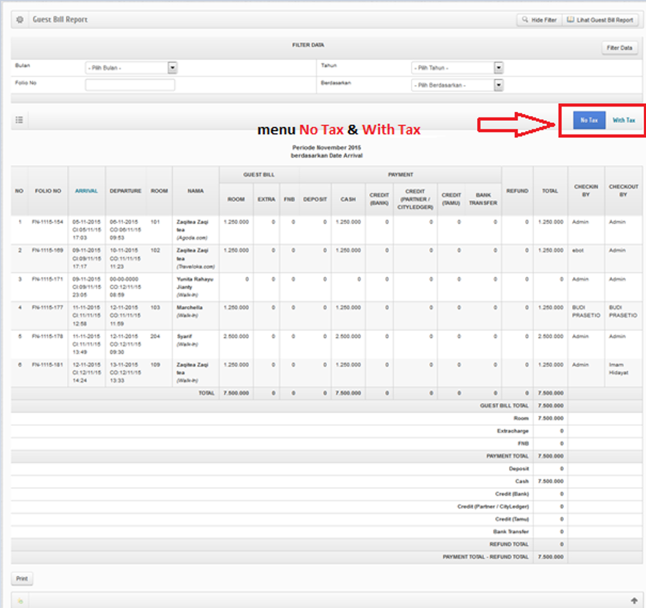This screenshot has height=608, width=646.
Task: Click the FOLIO NO column header
Action: tap(49, 191)
